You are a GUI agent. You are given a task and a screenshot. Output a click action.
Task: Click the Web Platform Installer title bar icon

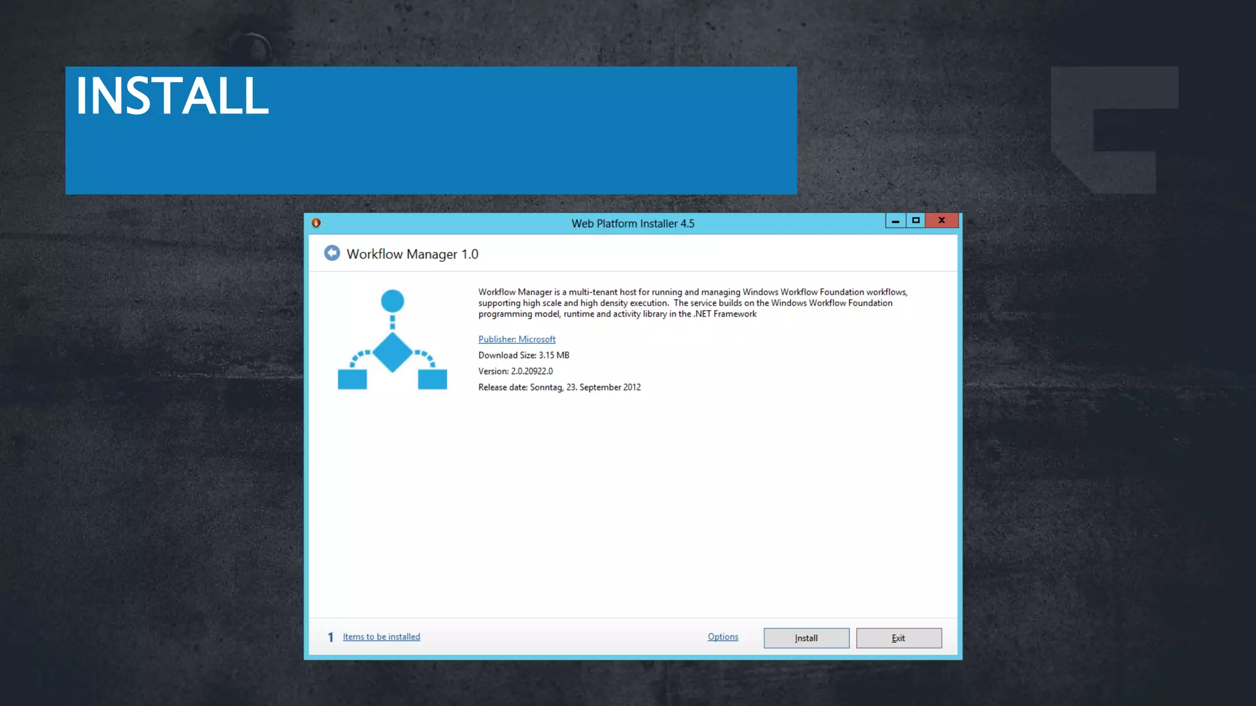[x=316, y=223]
